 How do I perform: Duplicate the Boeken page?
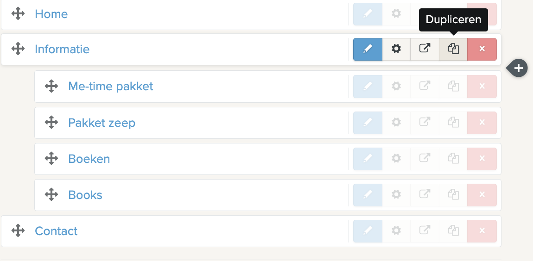point(453,159)
